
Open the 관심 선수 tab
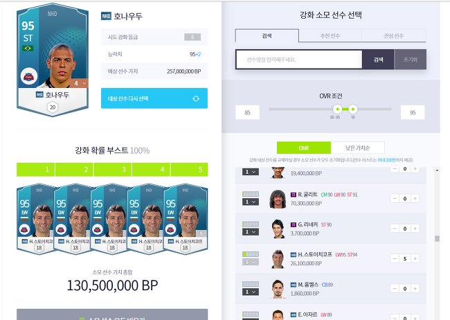tap(394, 35)
